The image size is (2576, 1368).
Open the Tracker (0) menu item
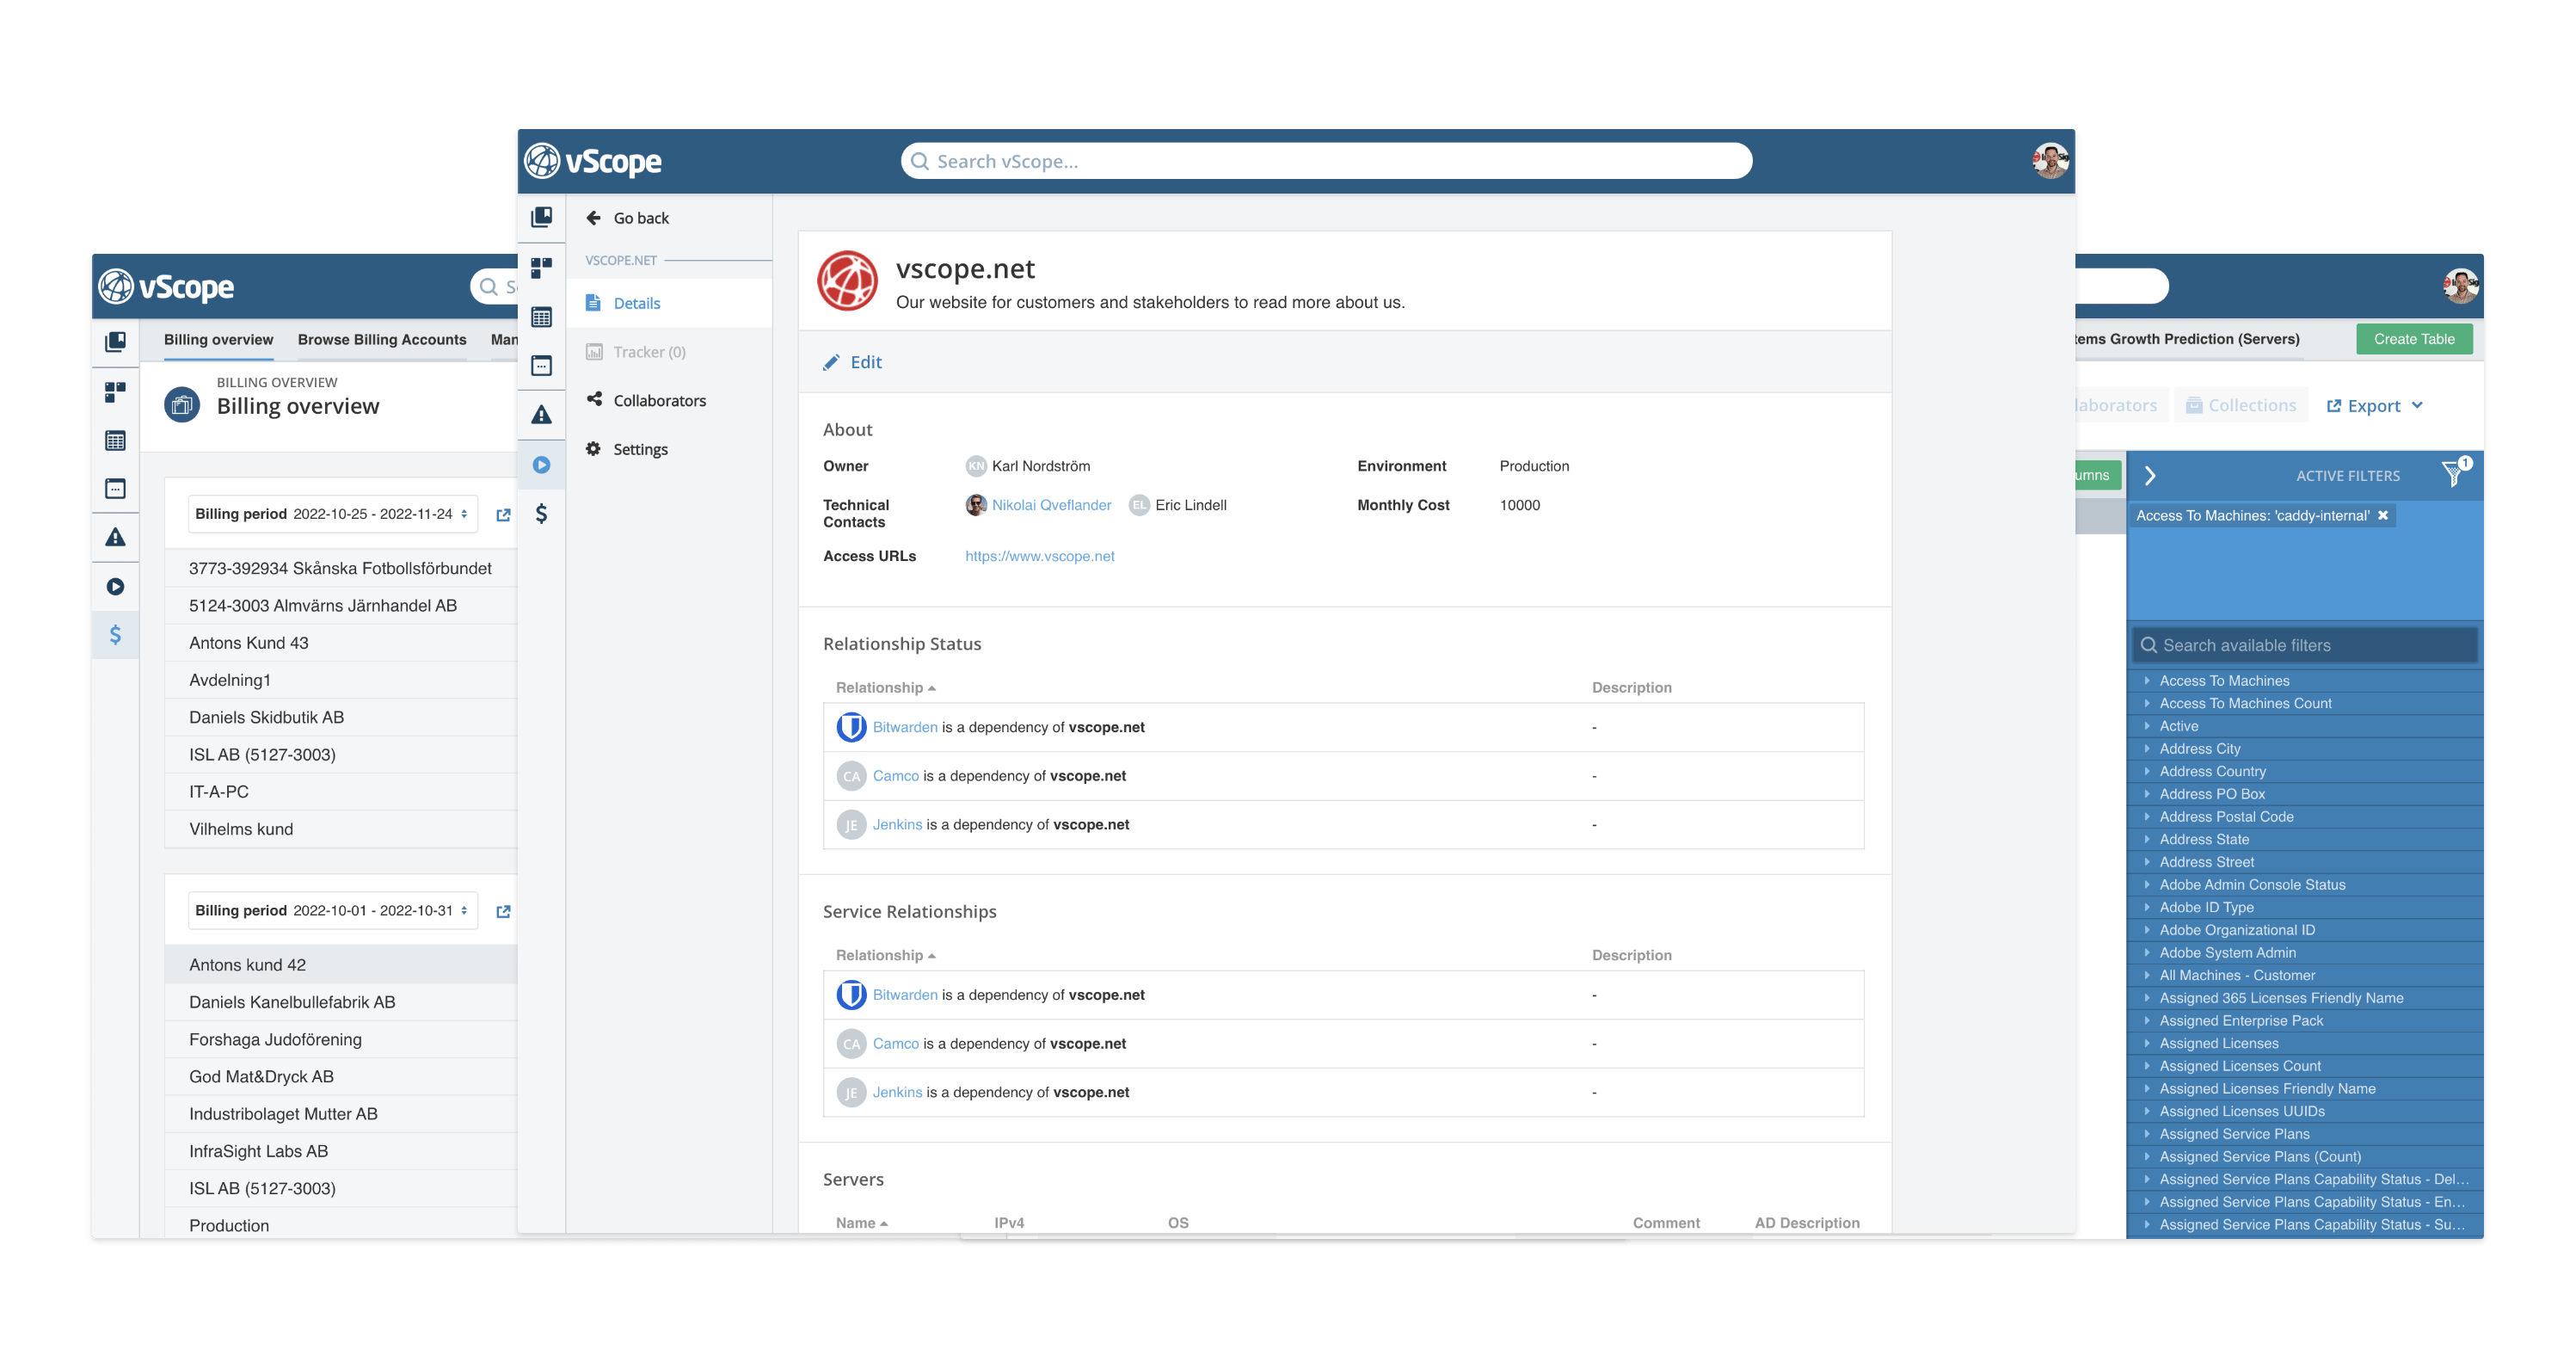668,352
